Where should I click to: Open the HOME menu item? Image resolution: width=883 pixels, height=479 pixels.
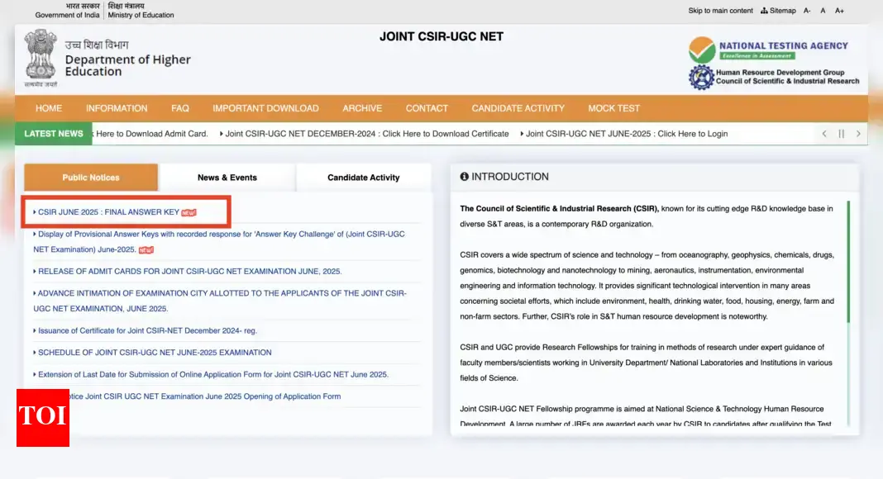(x=49, y=108)
